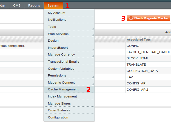This screenshot has height=122, width=171.
Task: Select Manage Stores entry
Action: click(59, 103)
